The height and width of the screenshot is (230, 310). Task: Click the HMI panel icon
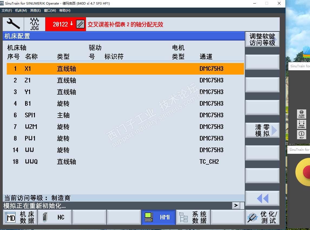coord(149,217)
